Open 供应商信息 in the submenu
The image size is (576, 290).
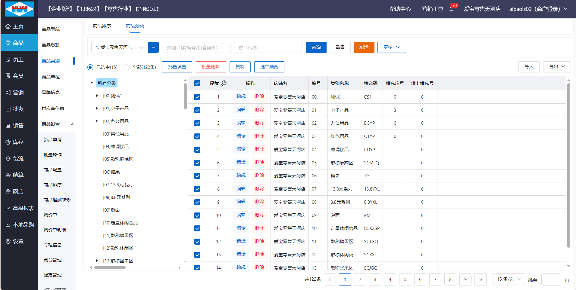53,108
